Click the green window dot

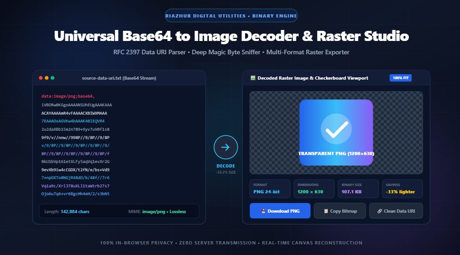pyautogui.click(x=53, y=78)
